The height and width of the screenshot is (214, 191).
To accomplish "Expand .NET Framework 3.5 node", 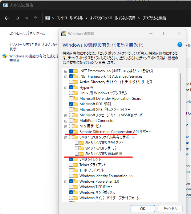I will 66,71.
